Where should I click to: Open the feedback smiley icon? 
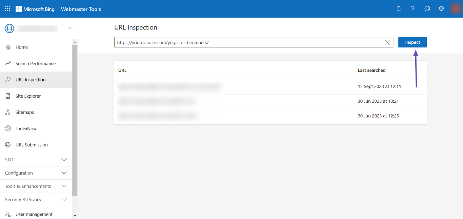click(x=427, y=9)
